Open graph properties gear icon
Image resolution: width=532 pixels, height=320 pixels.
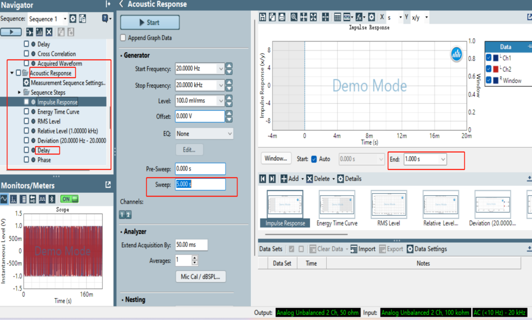click(371, 17)
